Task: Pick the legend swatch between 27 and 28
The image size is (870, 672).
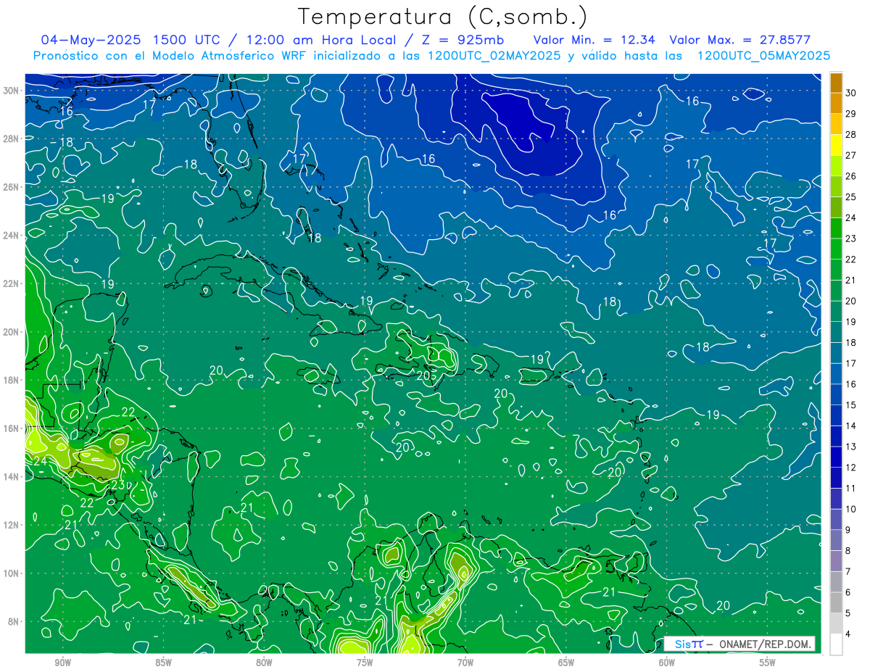Action: (836, 145)
